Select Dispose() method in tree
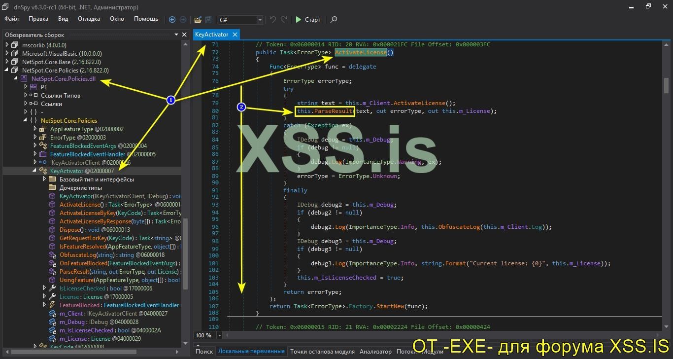Viewport: 673px width, 359px height. pyautogui.click(x=95, y=229)
